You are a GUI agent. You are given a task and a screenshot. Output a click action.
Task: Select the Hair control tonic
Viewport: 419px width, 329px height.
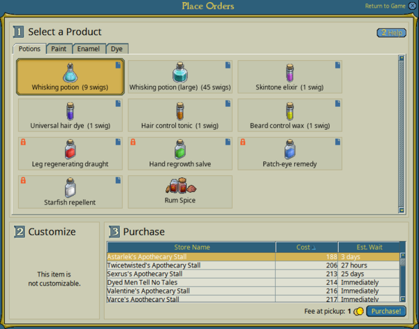point(179,115)
